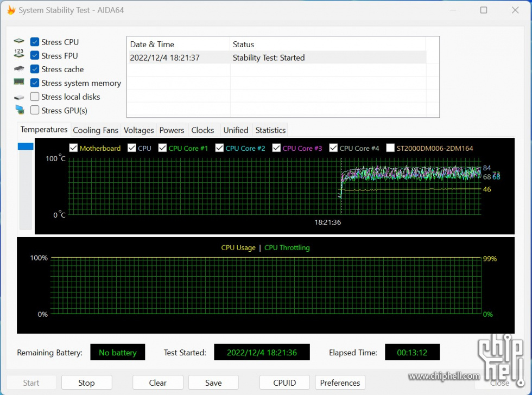Click the Status column header
The width and height of the screenshot is (532, 395).
(x=328, y=44)
